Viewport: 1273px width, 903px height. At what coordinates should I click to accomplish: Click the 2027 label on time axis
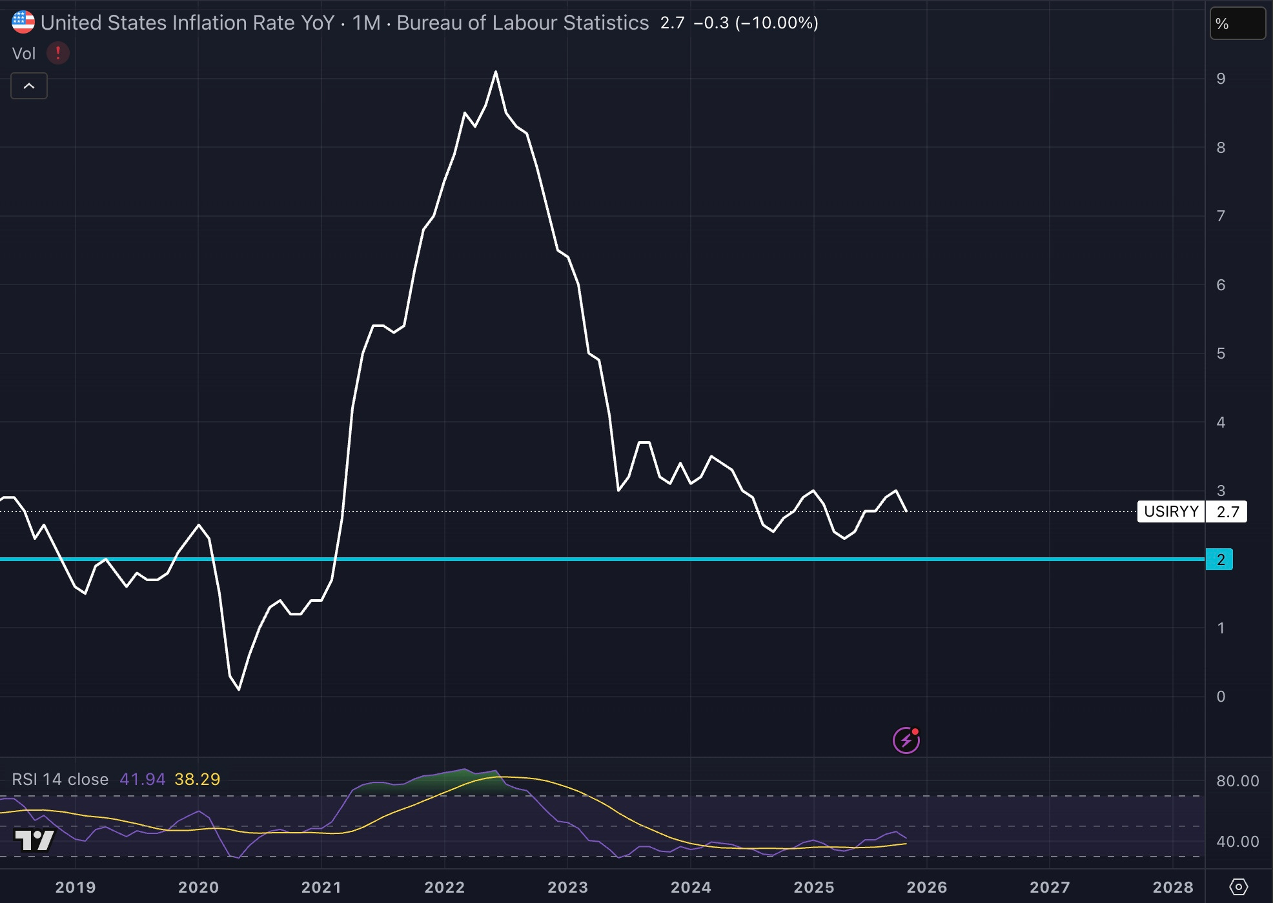(1050, 887)
